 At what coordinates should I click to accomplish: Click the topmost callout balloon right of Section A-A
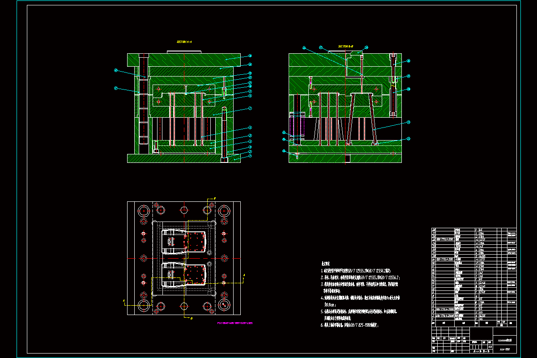tap(250, 56)
